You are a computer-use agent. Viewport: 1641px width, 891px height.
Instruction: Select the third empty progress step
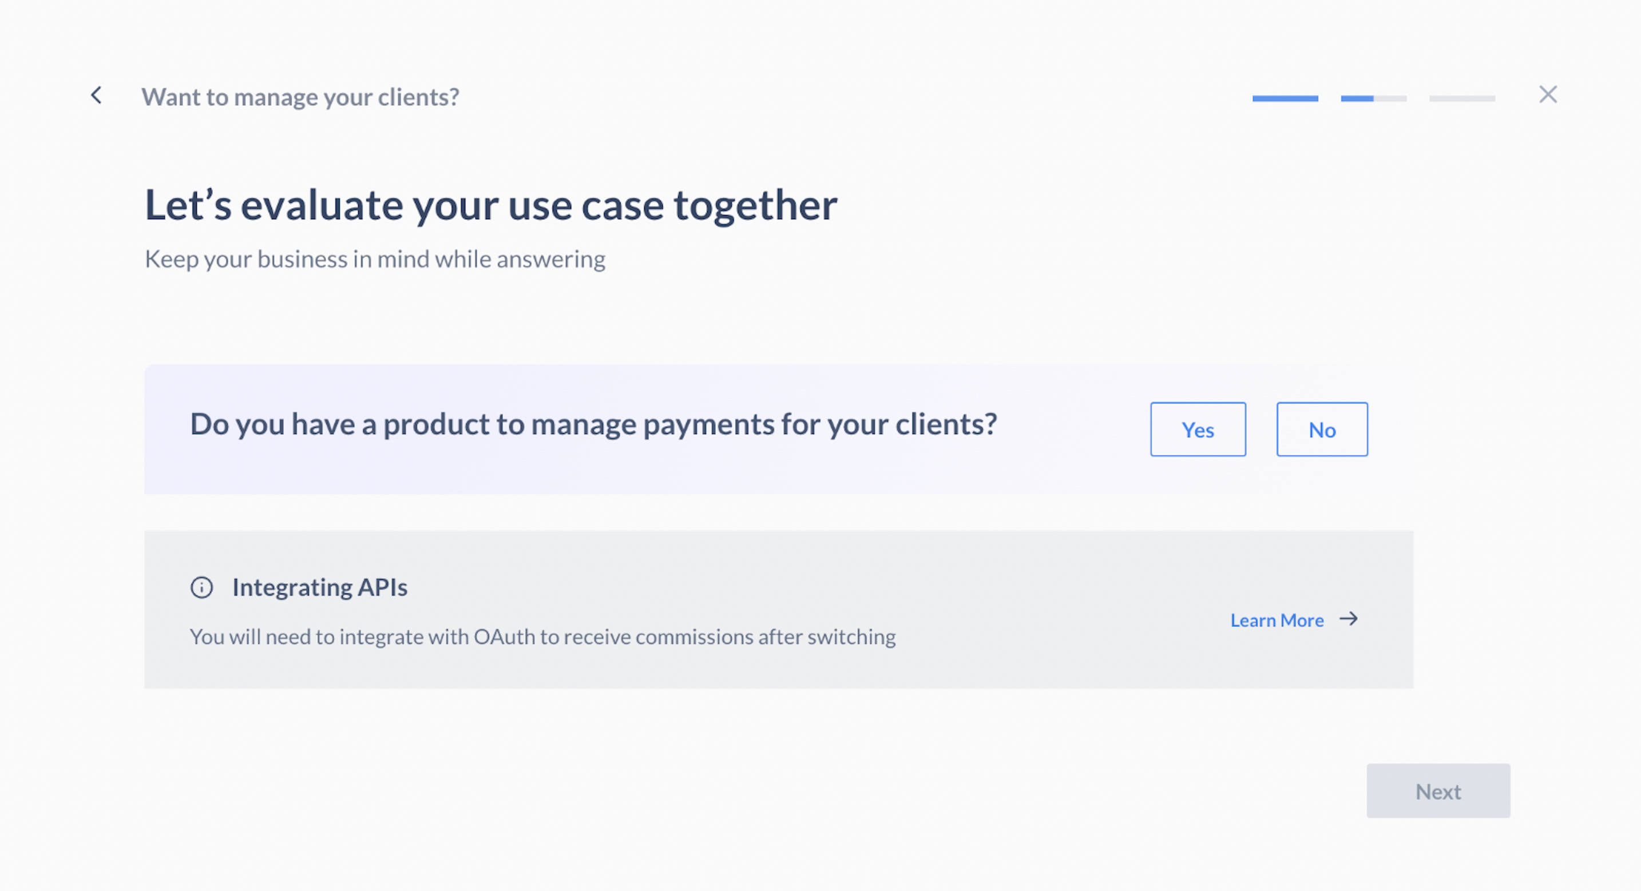coord(1462,98)
